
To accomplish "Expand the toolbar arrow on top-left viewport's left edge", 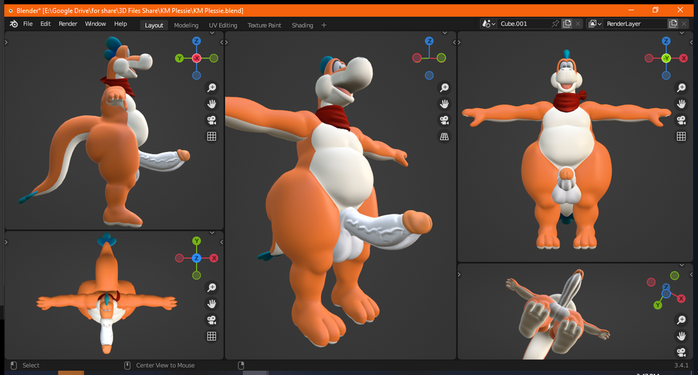I will coord(6,42).
